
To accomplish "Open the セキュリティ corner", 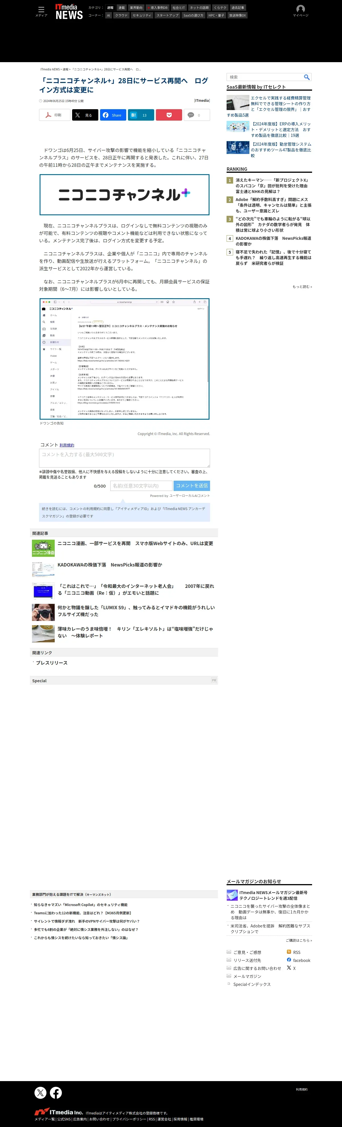I will pos(142,15).
